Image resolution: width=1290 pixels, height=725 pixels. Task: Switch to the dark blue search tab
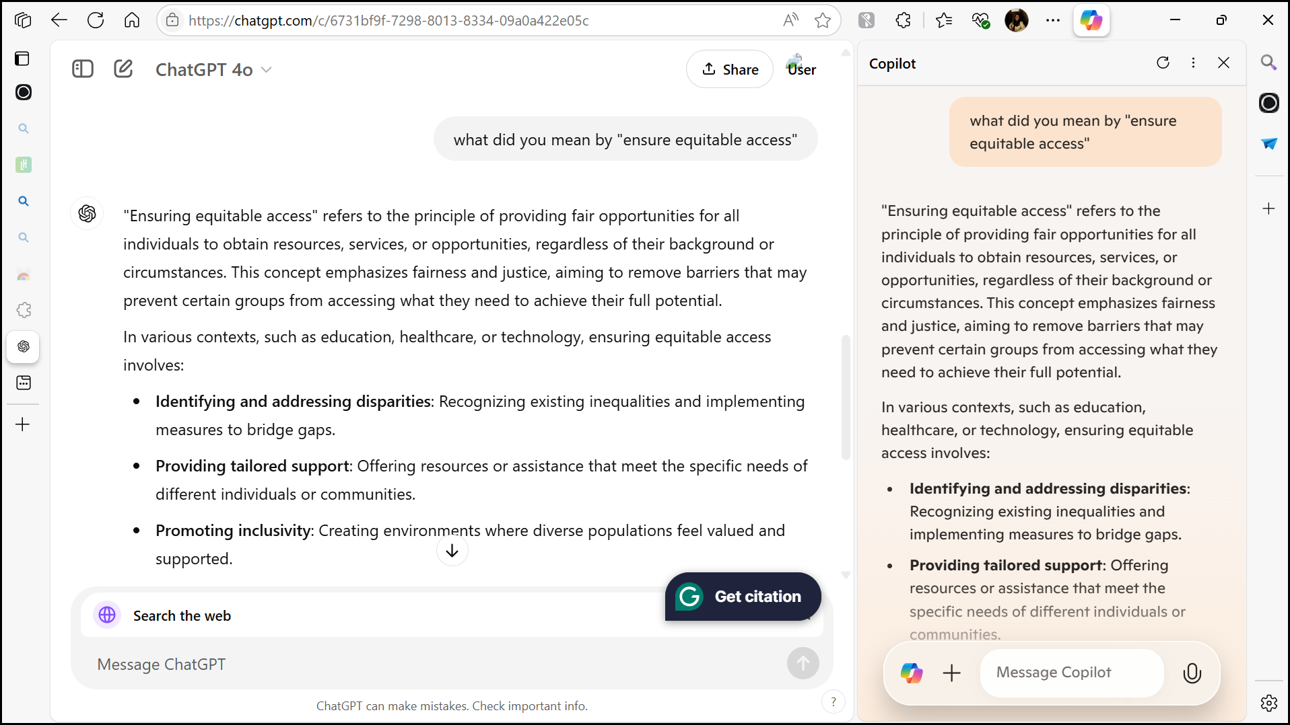[24, 201]
